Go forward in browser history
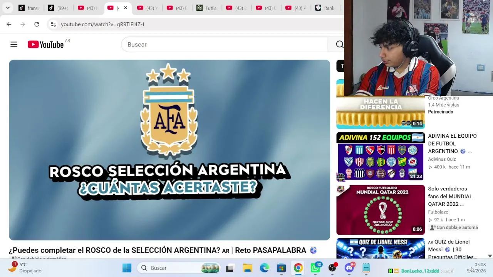 coord(23,24)
